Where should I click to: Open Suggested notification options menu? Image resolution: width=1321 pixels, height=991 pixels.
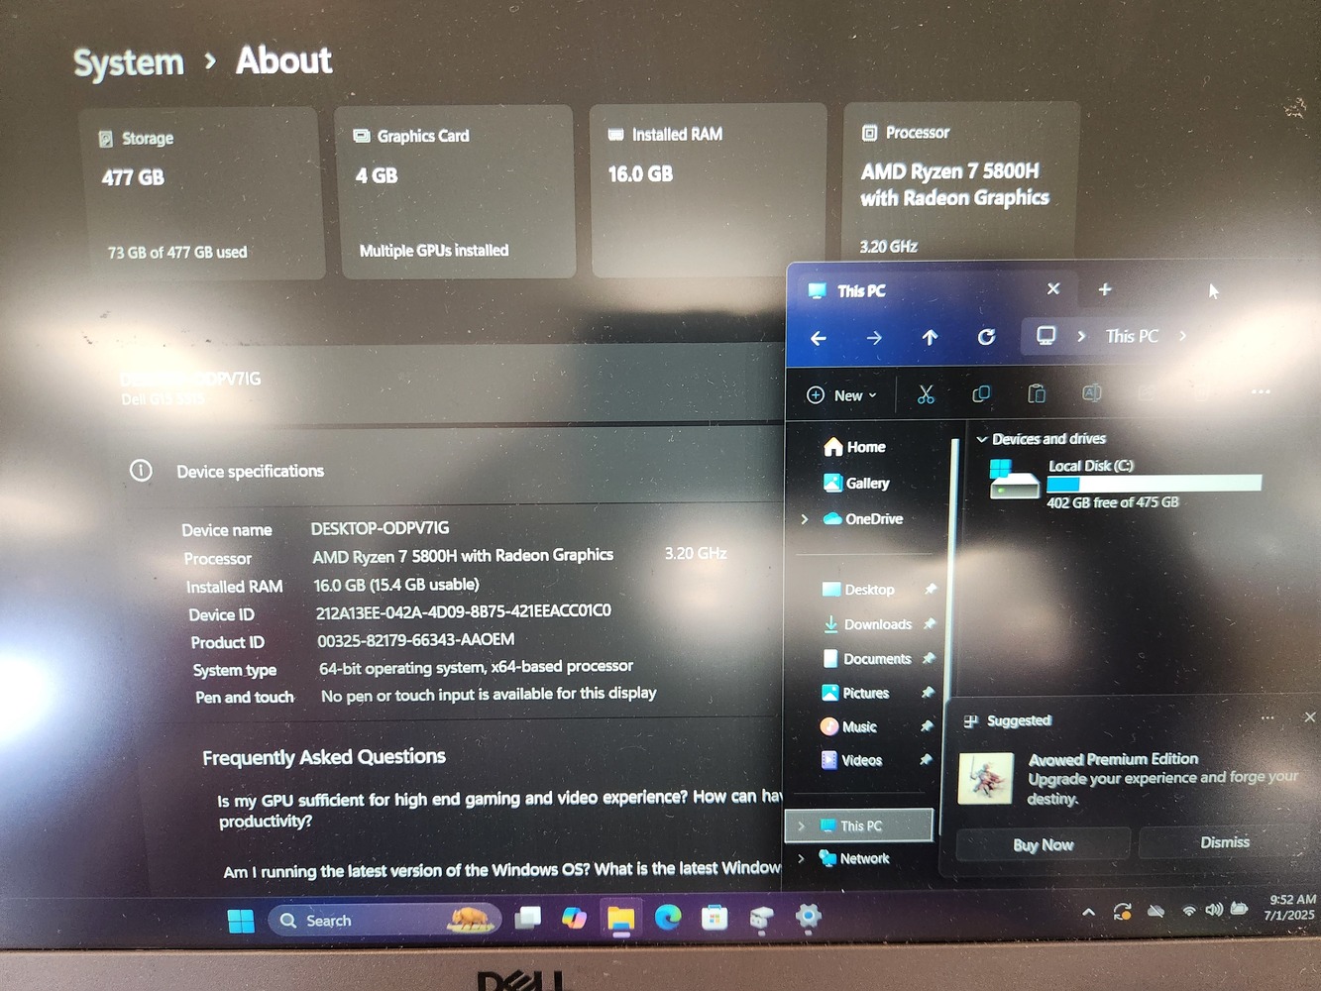[1267, 717]
